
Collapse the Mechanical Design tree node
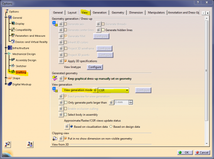click(6, 54)
